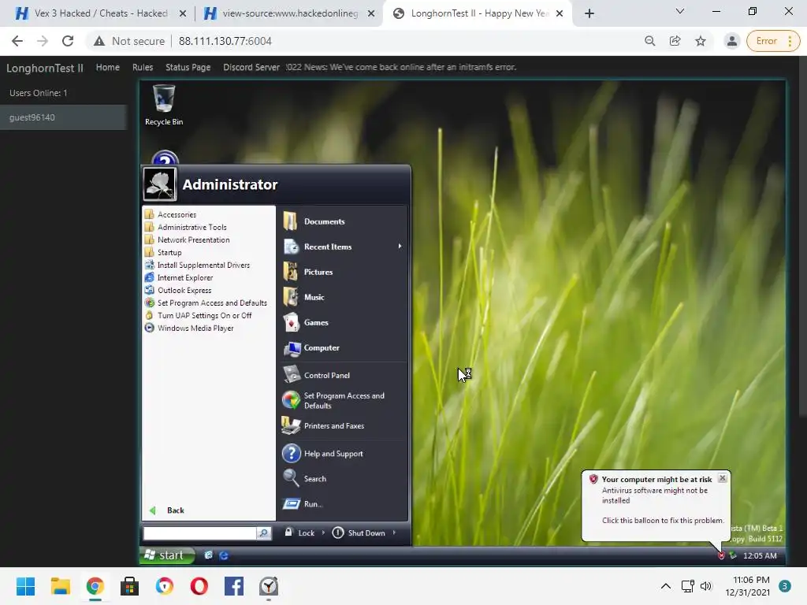Open the Recycle Bin desktop icon
The image size is (807, 605).
[164, 105]
